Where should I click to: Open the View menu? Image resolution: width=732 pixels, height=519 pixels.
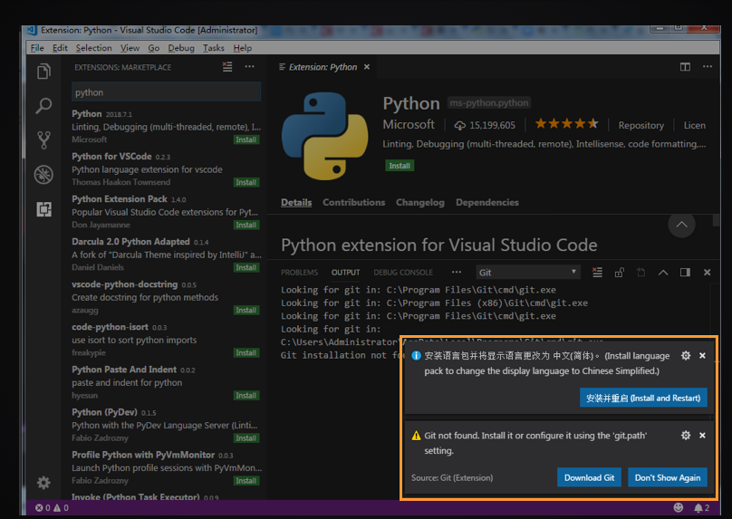tap(130, 48)
